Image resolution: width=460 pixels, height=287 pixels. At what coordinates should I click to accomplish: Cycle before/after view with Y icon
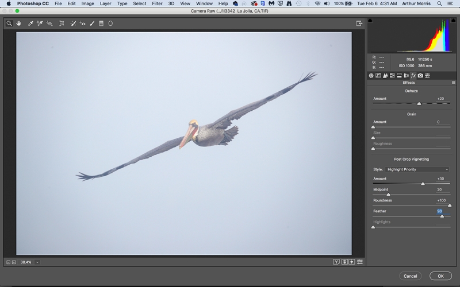click(336, 262)
